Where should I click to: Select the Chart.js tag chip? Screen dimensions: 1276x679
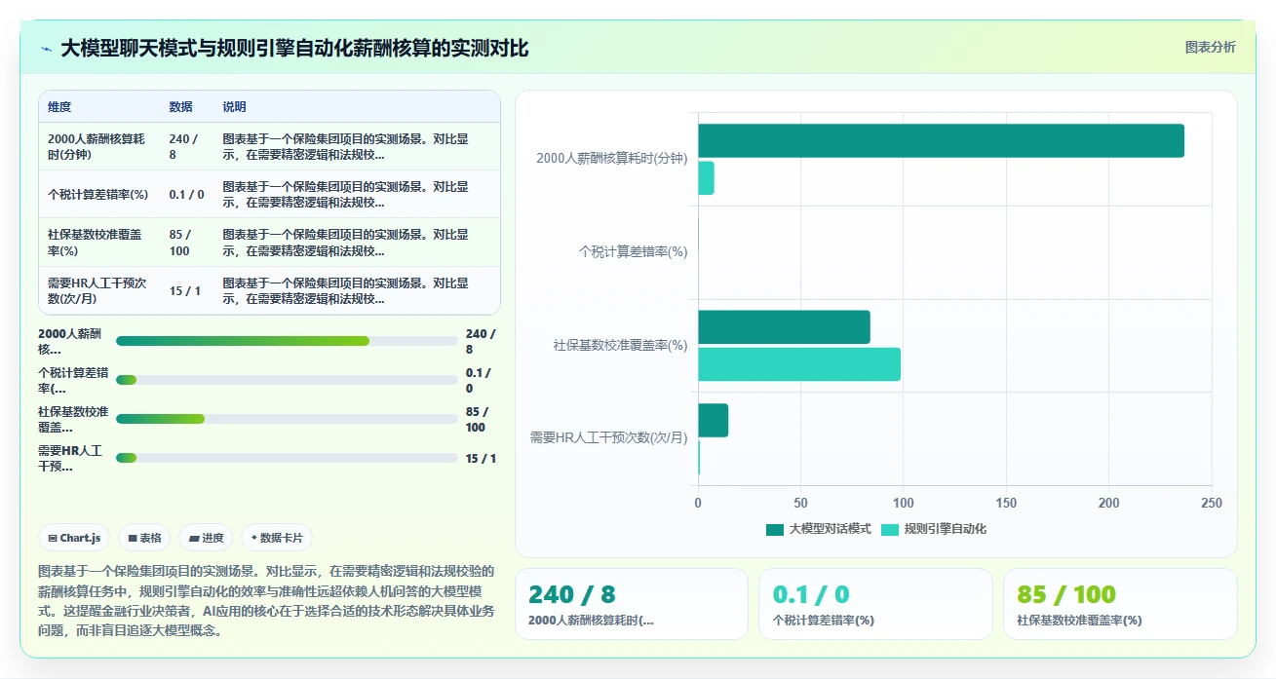click(74, 538)
